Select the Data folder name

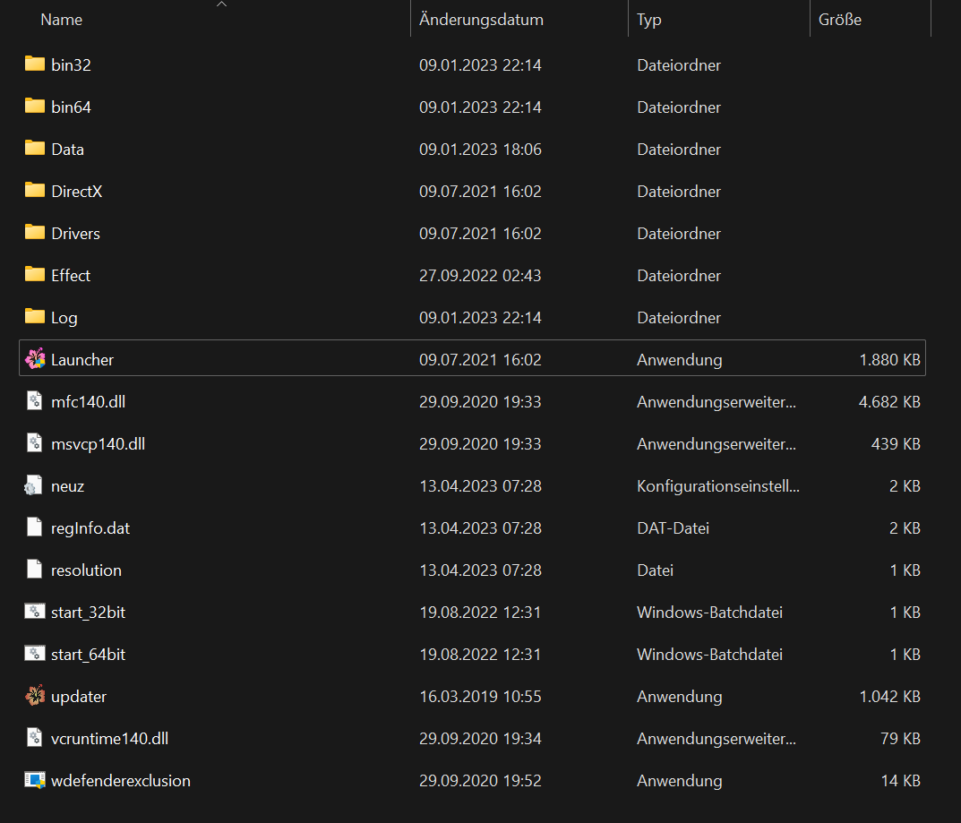[67, 150]
